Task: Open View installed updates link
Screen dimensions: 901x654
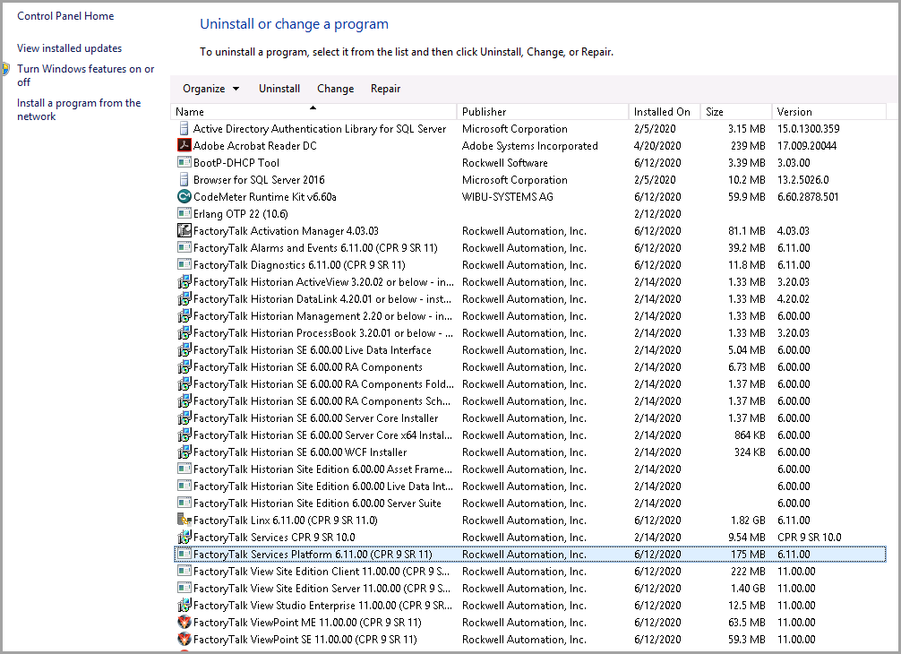Action: point(70,48)
